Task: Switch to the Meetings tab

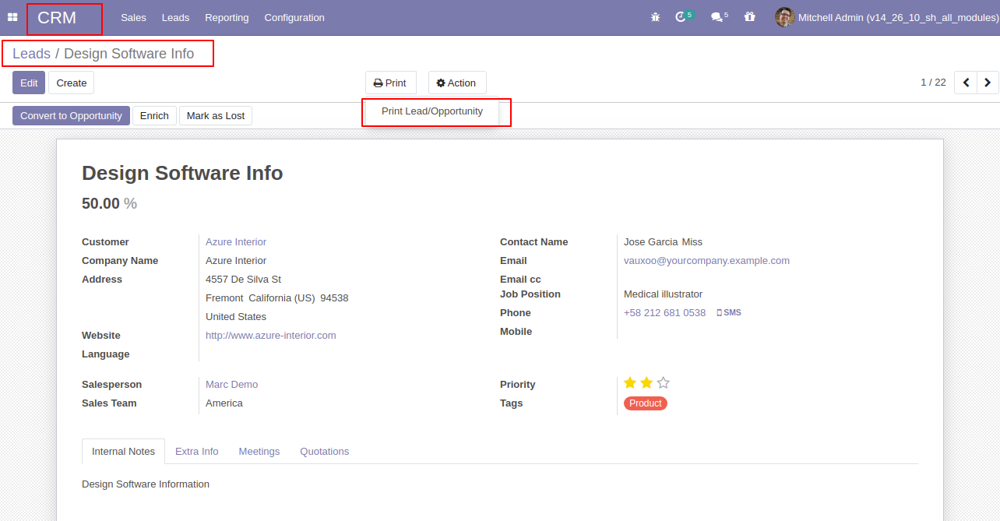Action: coord(259,451)
